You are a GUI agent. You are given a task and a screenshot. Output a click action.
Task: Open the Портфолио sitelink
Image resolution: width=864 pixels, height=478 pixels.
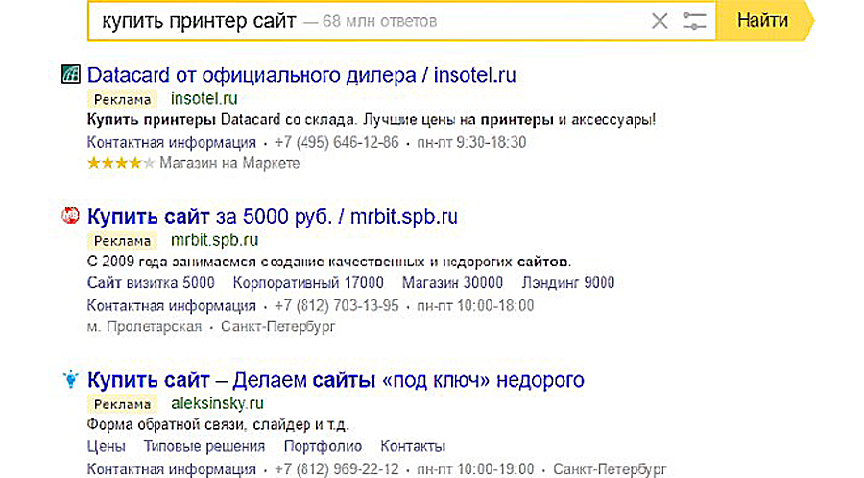coord(323,446)
